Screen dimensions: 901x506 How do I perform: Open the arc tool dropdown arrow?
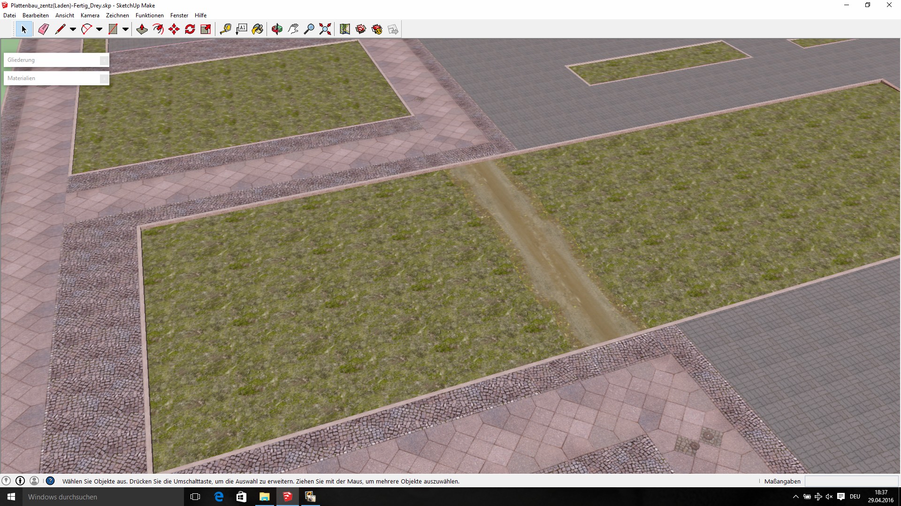99,30
